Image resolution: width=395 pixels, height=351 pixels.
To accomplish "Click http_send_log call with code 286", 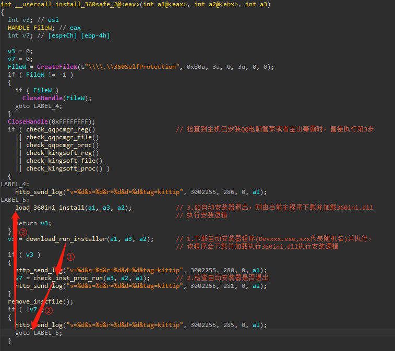I will (141, 192).
